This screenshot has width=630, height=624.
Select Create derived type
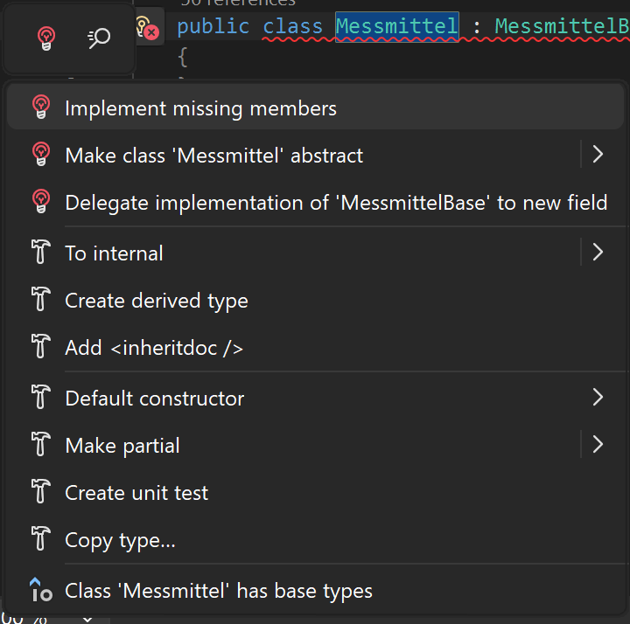(315, 300)
